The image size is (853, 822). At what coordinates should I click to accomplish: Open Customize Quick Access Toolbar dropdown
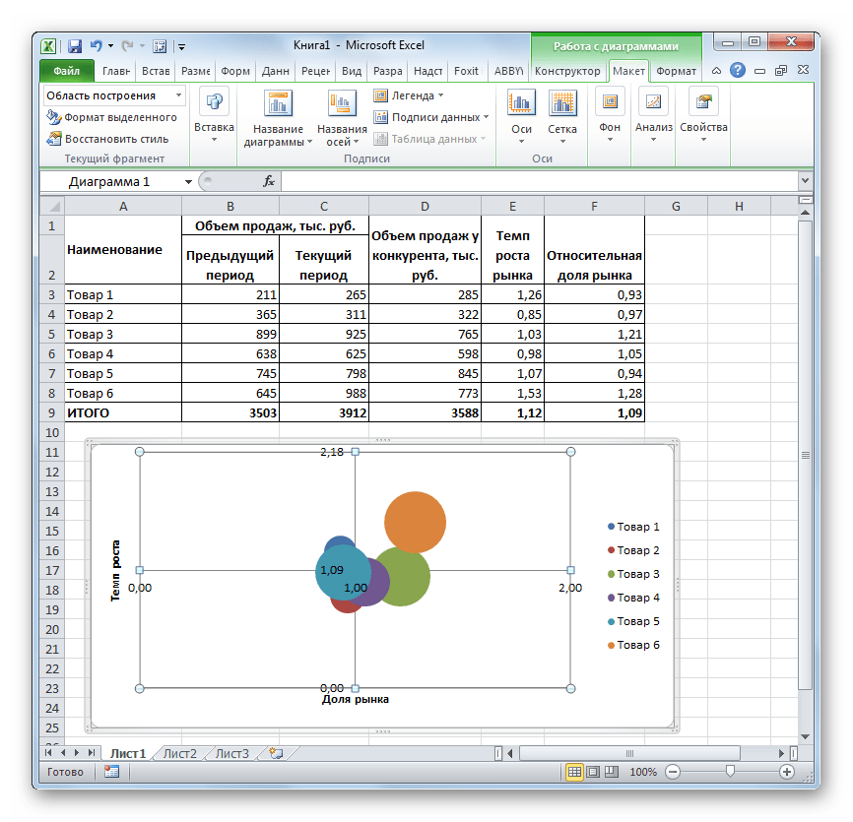click(181, 47)
